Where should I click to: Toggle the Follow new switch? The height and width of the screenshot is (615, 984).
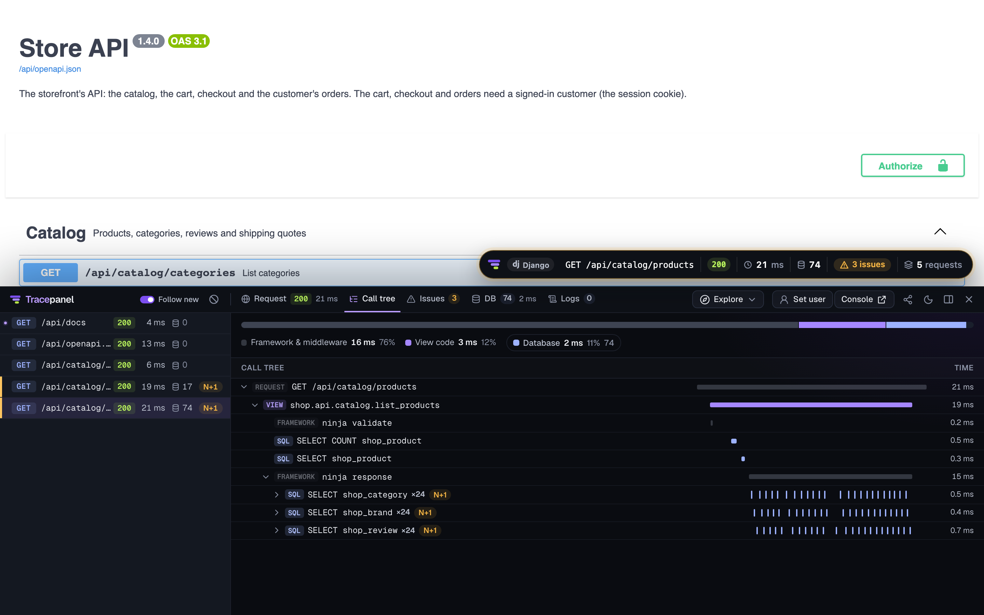click(x=147, y=299)
